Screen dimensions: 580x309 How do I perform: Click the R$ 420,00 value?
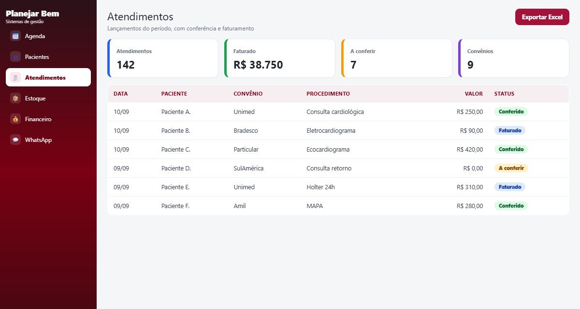click(x=470, y=149)
